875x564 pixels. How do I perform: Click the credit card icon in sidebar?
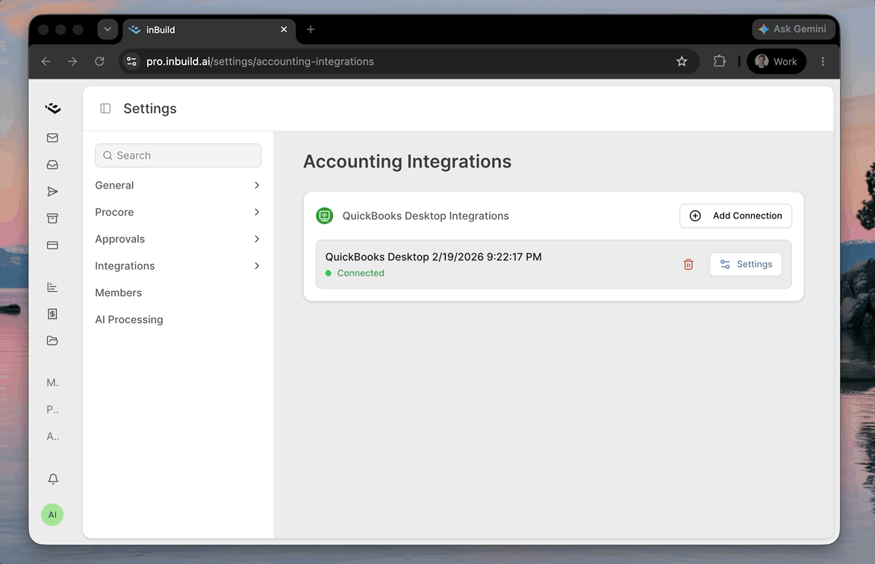pos(52,245)
